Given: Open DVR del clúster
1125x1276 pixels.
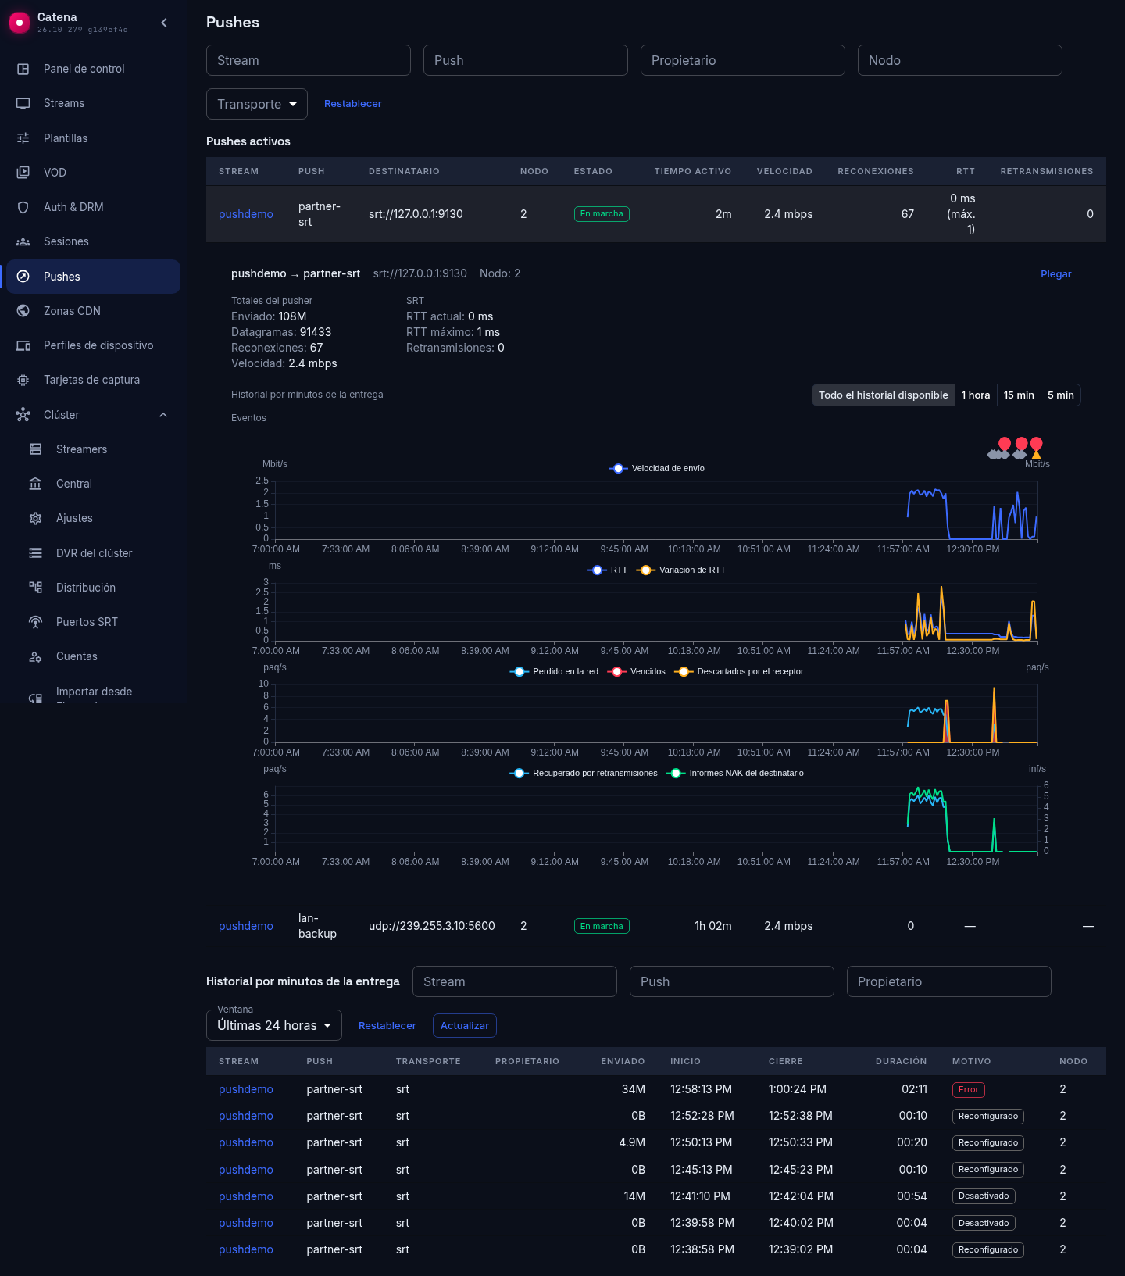Looking at the screenshot, I should (93, 553).
